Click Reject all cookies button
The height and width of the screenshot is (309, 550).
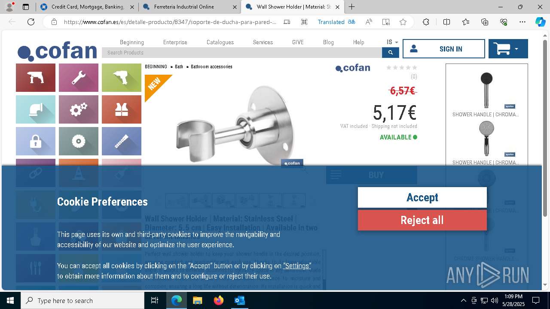pos(422,220)
